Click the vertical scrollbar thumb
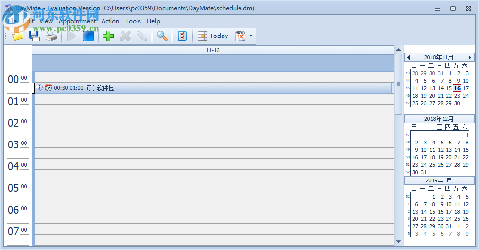Image resolution: width=479 pixels, height=250 pixels. 398,84
